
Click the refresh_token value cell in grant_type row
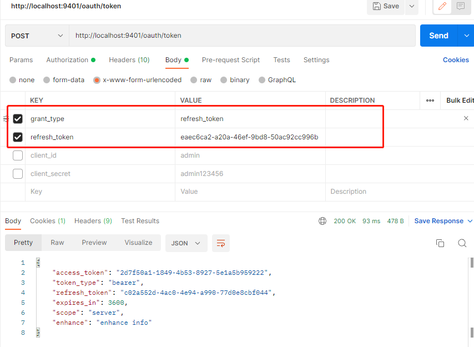tap(250, 119)
